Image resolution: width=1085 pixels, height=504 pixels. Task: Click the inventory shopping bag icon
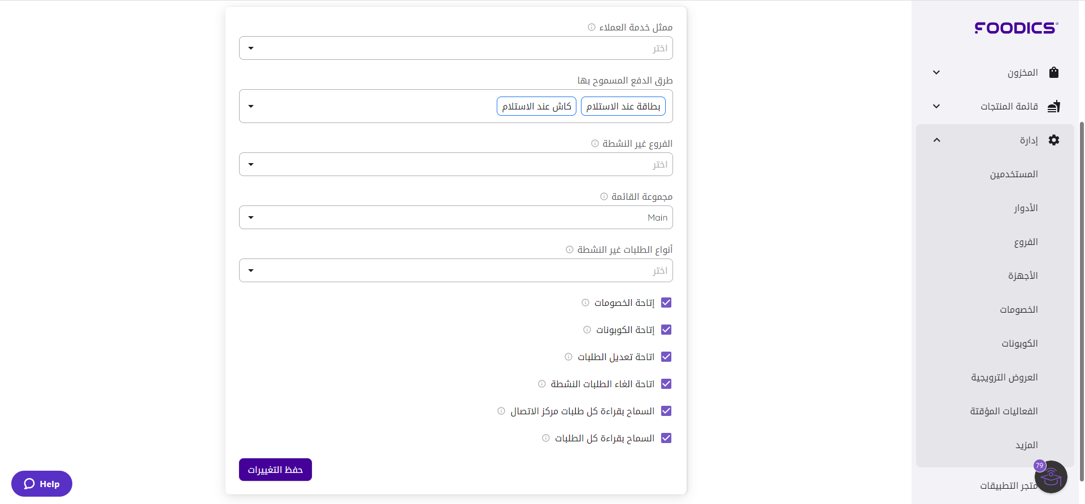[x=1053, y=72]
